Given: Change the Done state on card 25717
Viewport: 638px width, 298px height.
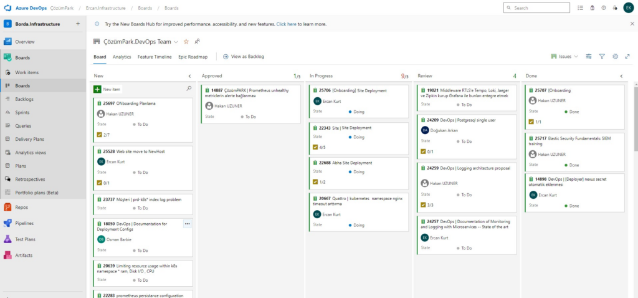Looking at the screenshot, I should (x=572, y=165).
